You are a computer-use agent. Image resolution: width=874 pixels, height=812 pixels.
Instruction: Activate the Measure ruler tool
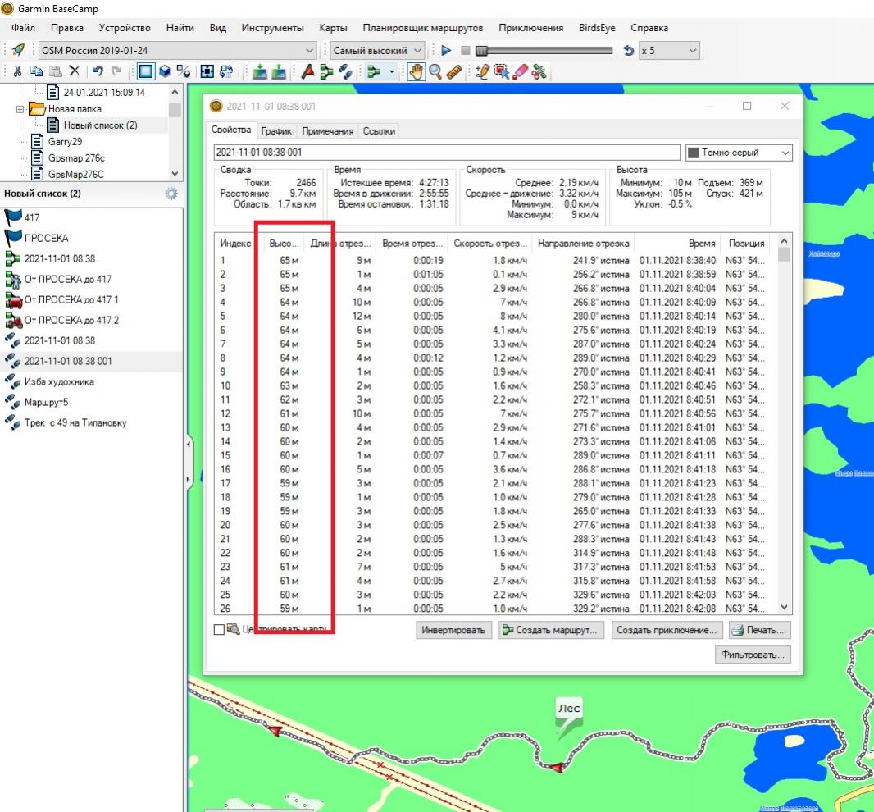[453, 71]
